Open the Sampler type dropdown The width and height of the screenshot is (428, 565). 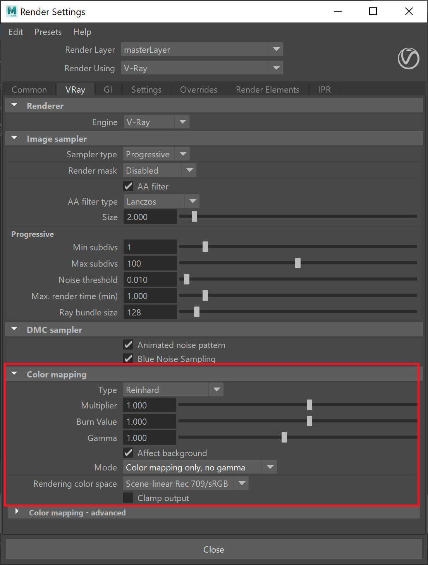coord(156,154)
